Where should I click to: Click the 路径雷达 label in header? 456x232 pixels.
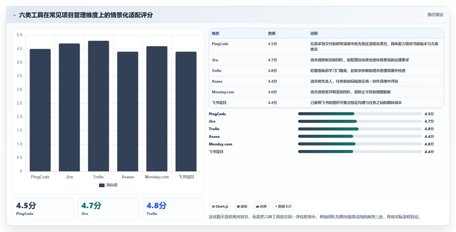435,15
